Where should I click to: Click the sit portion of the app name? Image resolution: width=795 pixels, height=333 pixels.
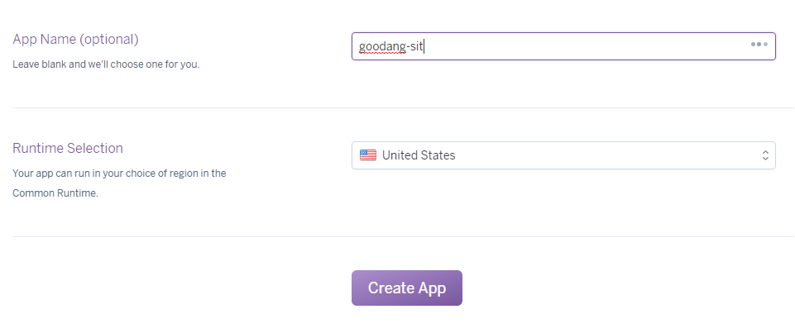[x=416, y=46]
